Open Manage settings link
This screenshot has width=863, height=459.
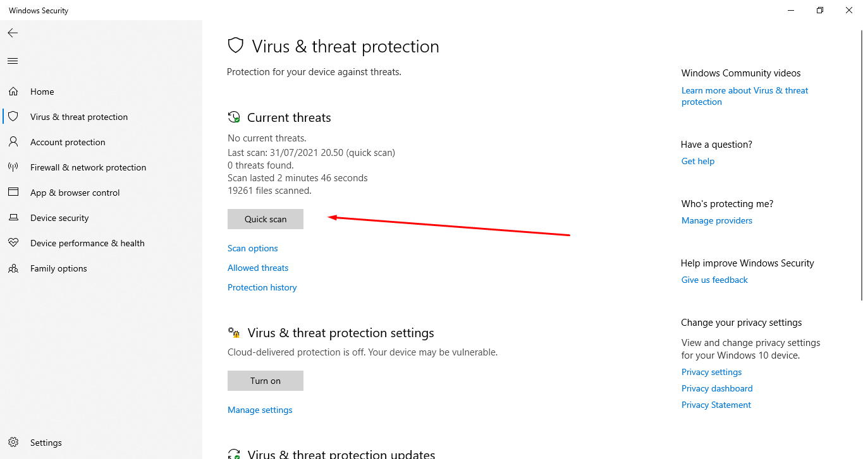click(x=260, y=410)
